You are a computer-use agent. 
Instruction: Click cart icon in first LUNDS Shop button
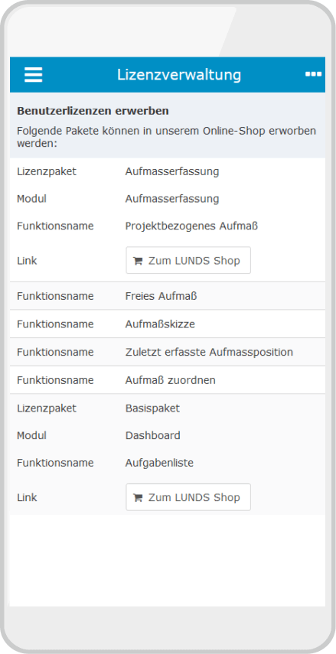(137, 261)
